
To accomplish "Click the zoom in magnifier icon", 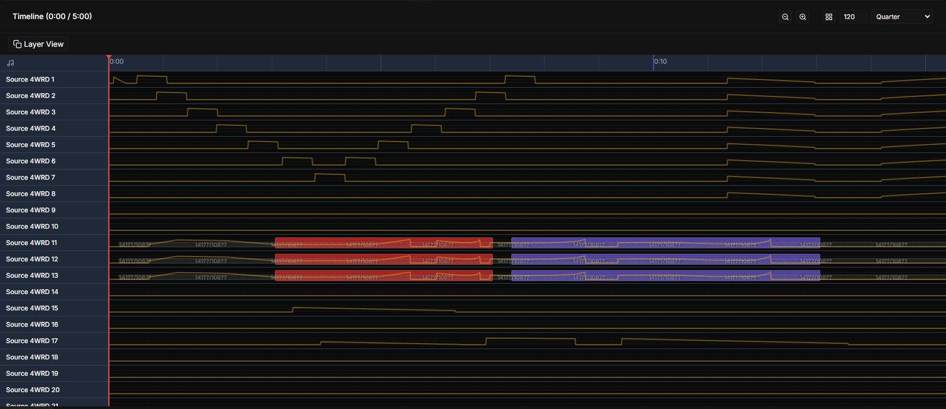I will tap(803, 17).
